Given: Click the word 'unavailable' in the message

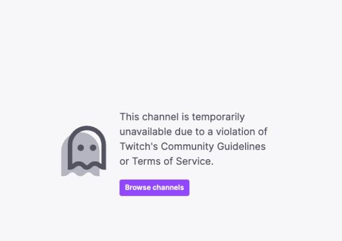Looking at the screenshot, I should [145, 132].
